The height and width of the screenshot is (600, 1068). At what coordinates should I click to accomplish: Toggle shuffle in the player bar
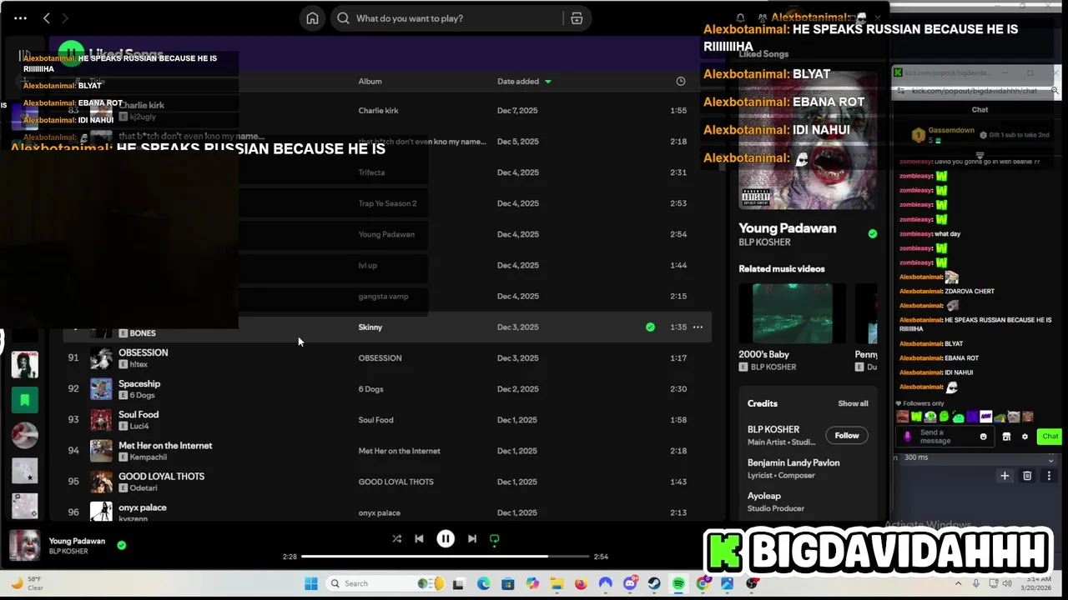pyautogui.click(x=396, y=539)
